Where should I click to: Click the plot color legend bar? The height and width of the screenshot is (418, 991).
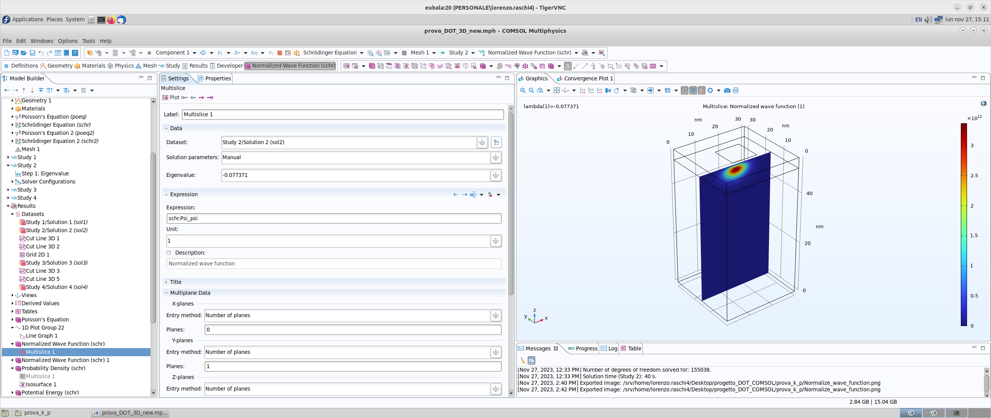tap(964, 224)
